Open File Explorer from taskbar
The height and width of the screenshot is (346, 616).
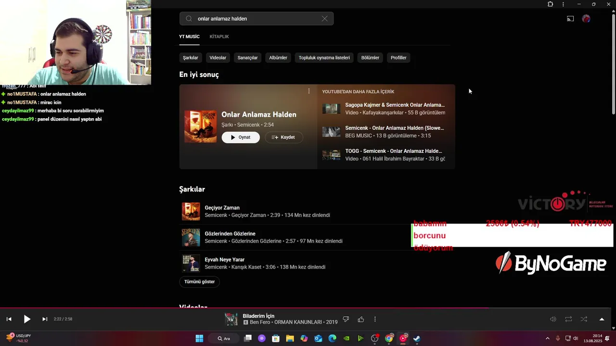pos(290,338)
